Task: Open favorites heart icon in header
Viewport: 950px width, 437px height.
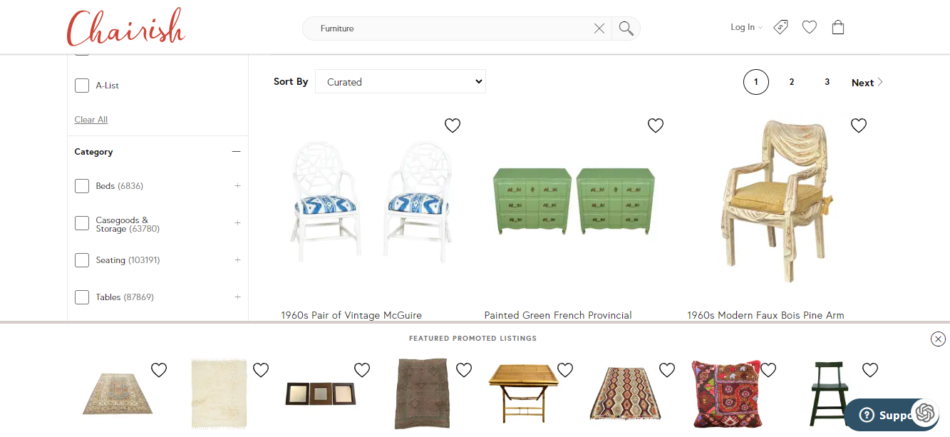Action: point(810,27)
